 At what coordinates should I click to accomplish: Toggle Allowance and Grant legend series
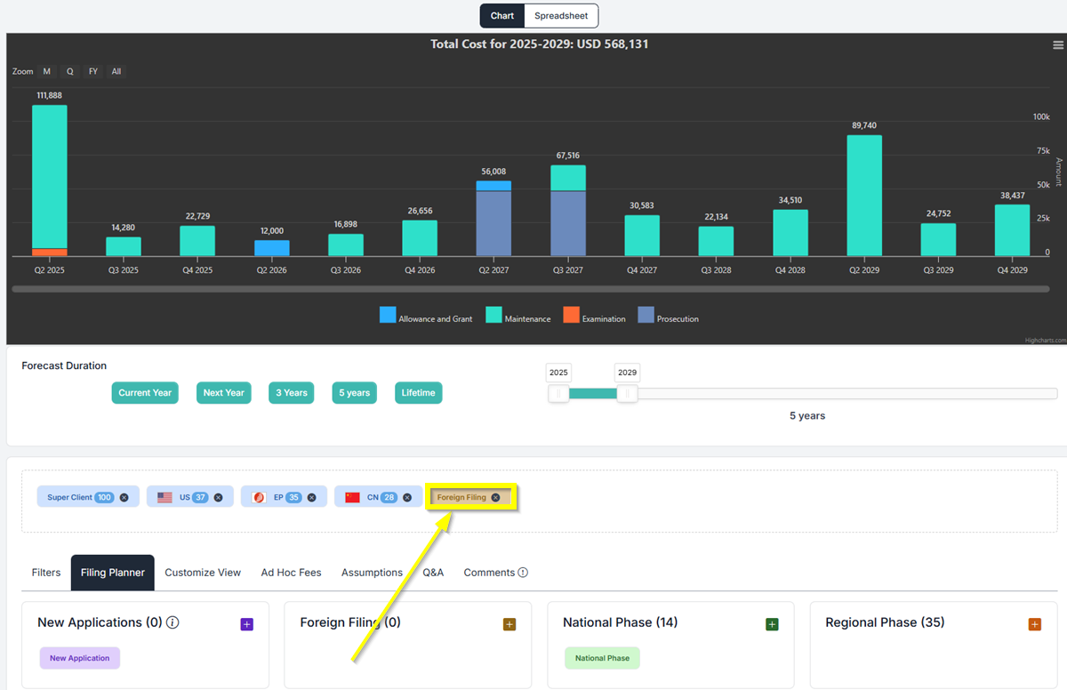426,316
